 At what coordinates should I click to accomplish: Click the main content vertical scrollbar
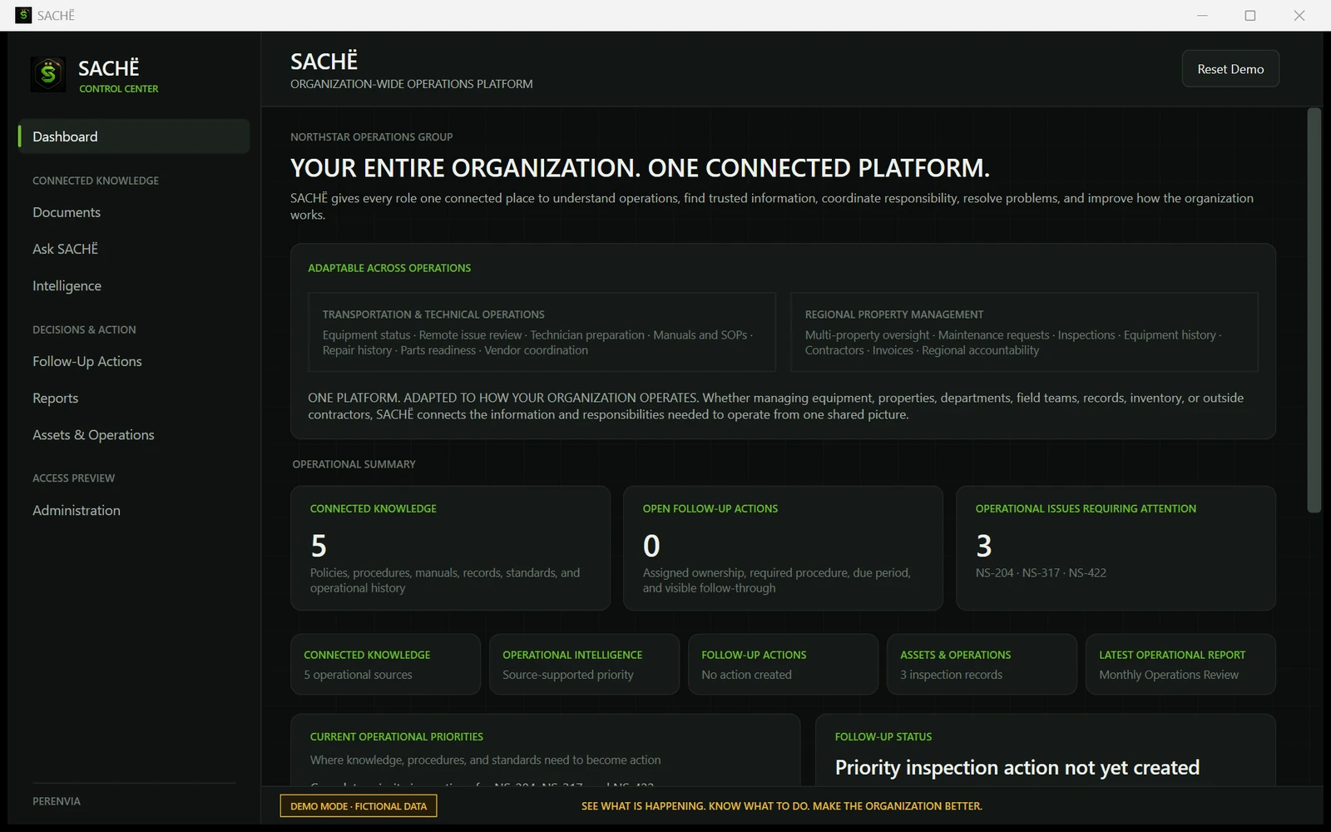(1314, 310)
